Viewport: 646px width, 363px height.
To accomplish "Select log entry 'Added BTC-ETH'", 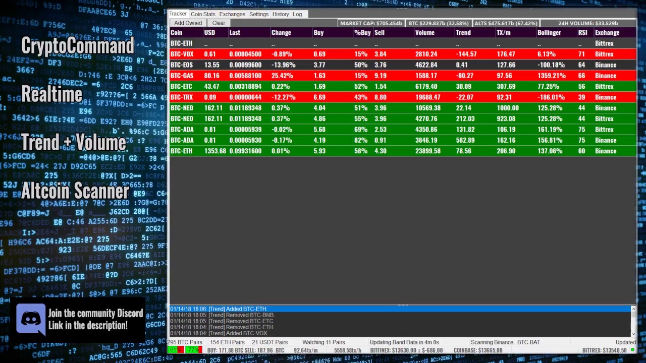I will 400,309.
